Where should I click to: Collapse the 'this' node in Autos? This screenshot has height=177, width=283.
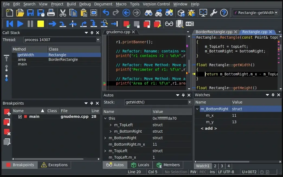105,118
